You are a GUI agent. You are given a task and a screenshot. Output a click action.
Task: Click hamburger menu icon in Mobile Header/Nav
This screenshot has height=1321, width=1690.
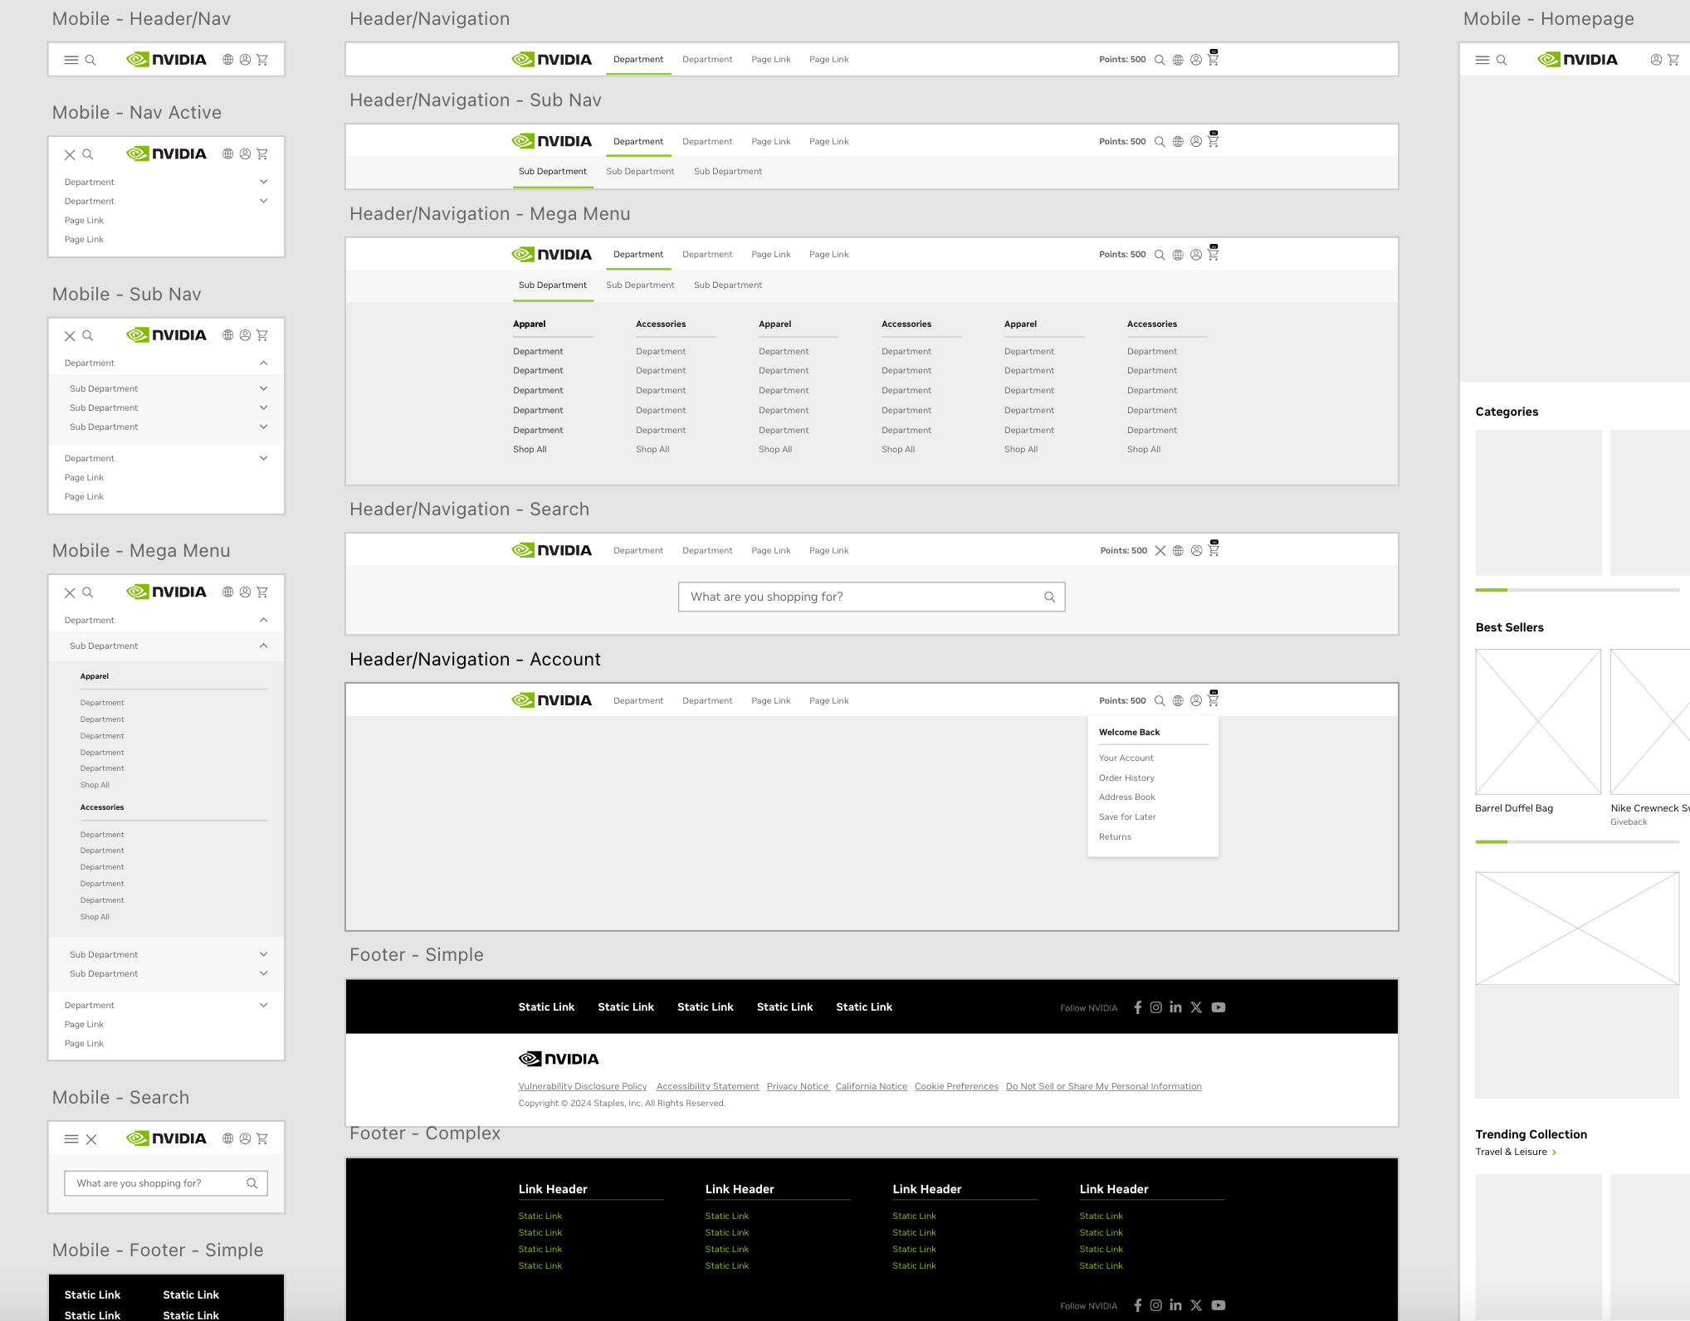point(71,60)
